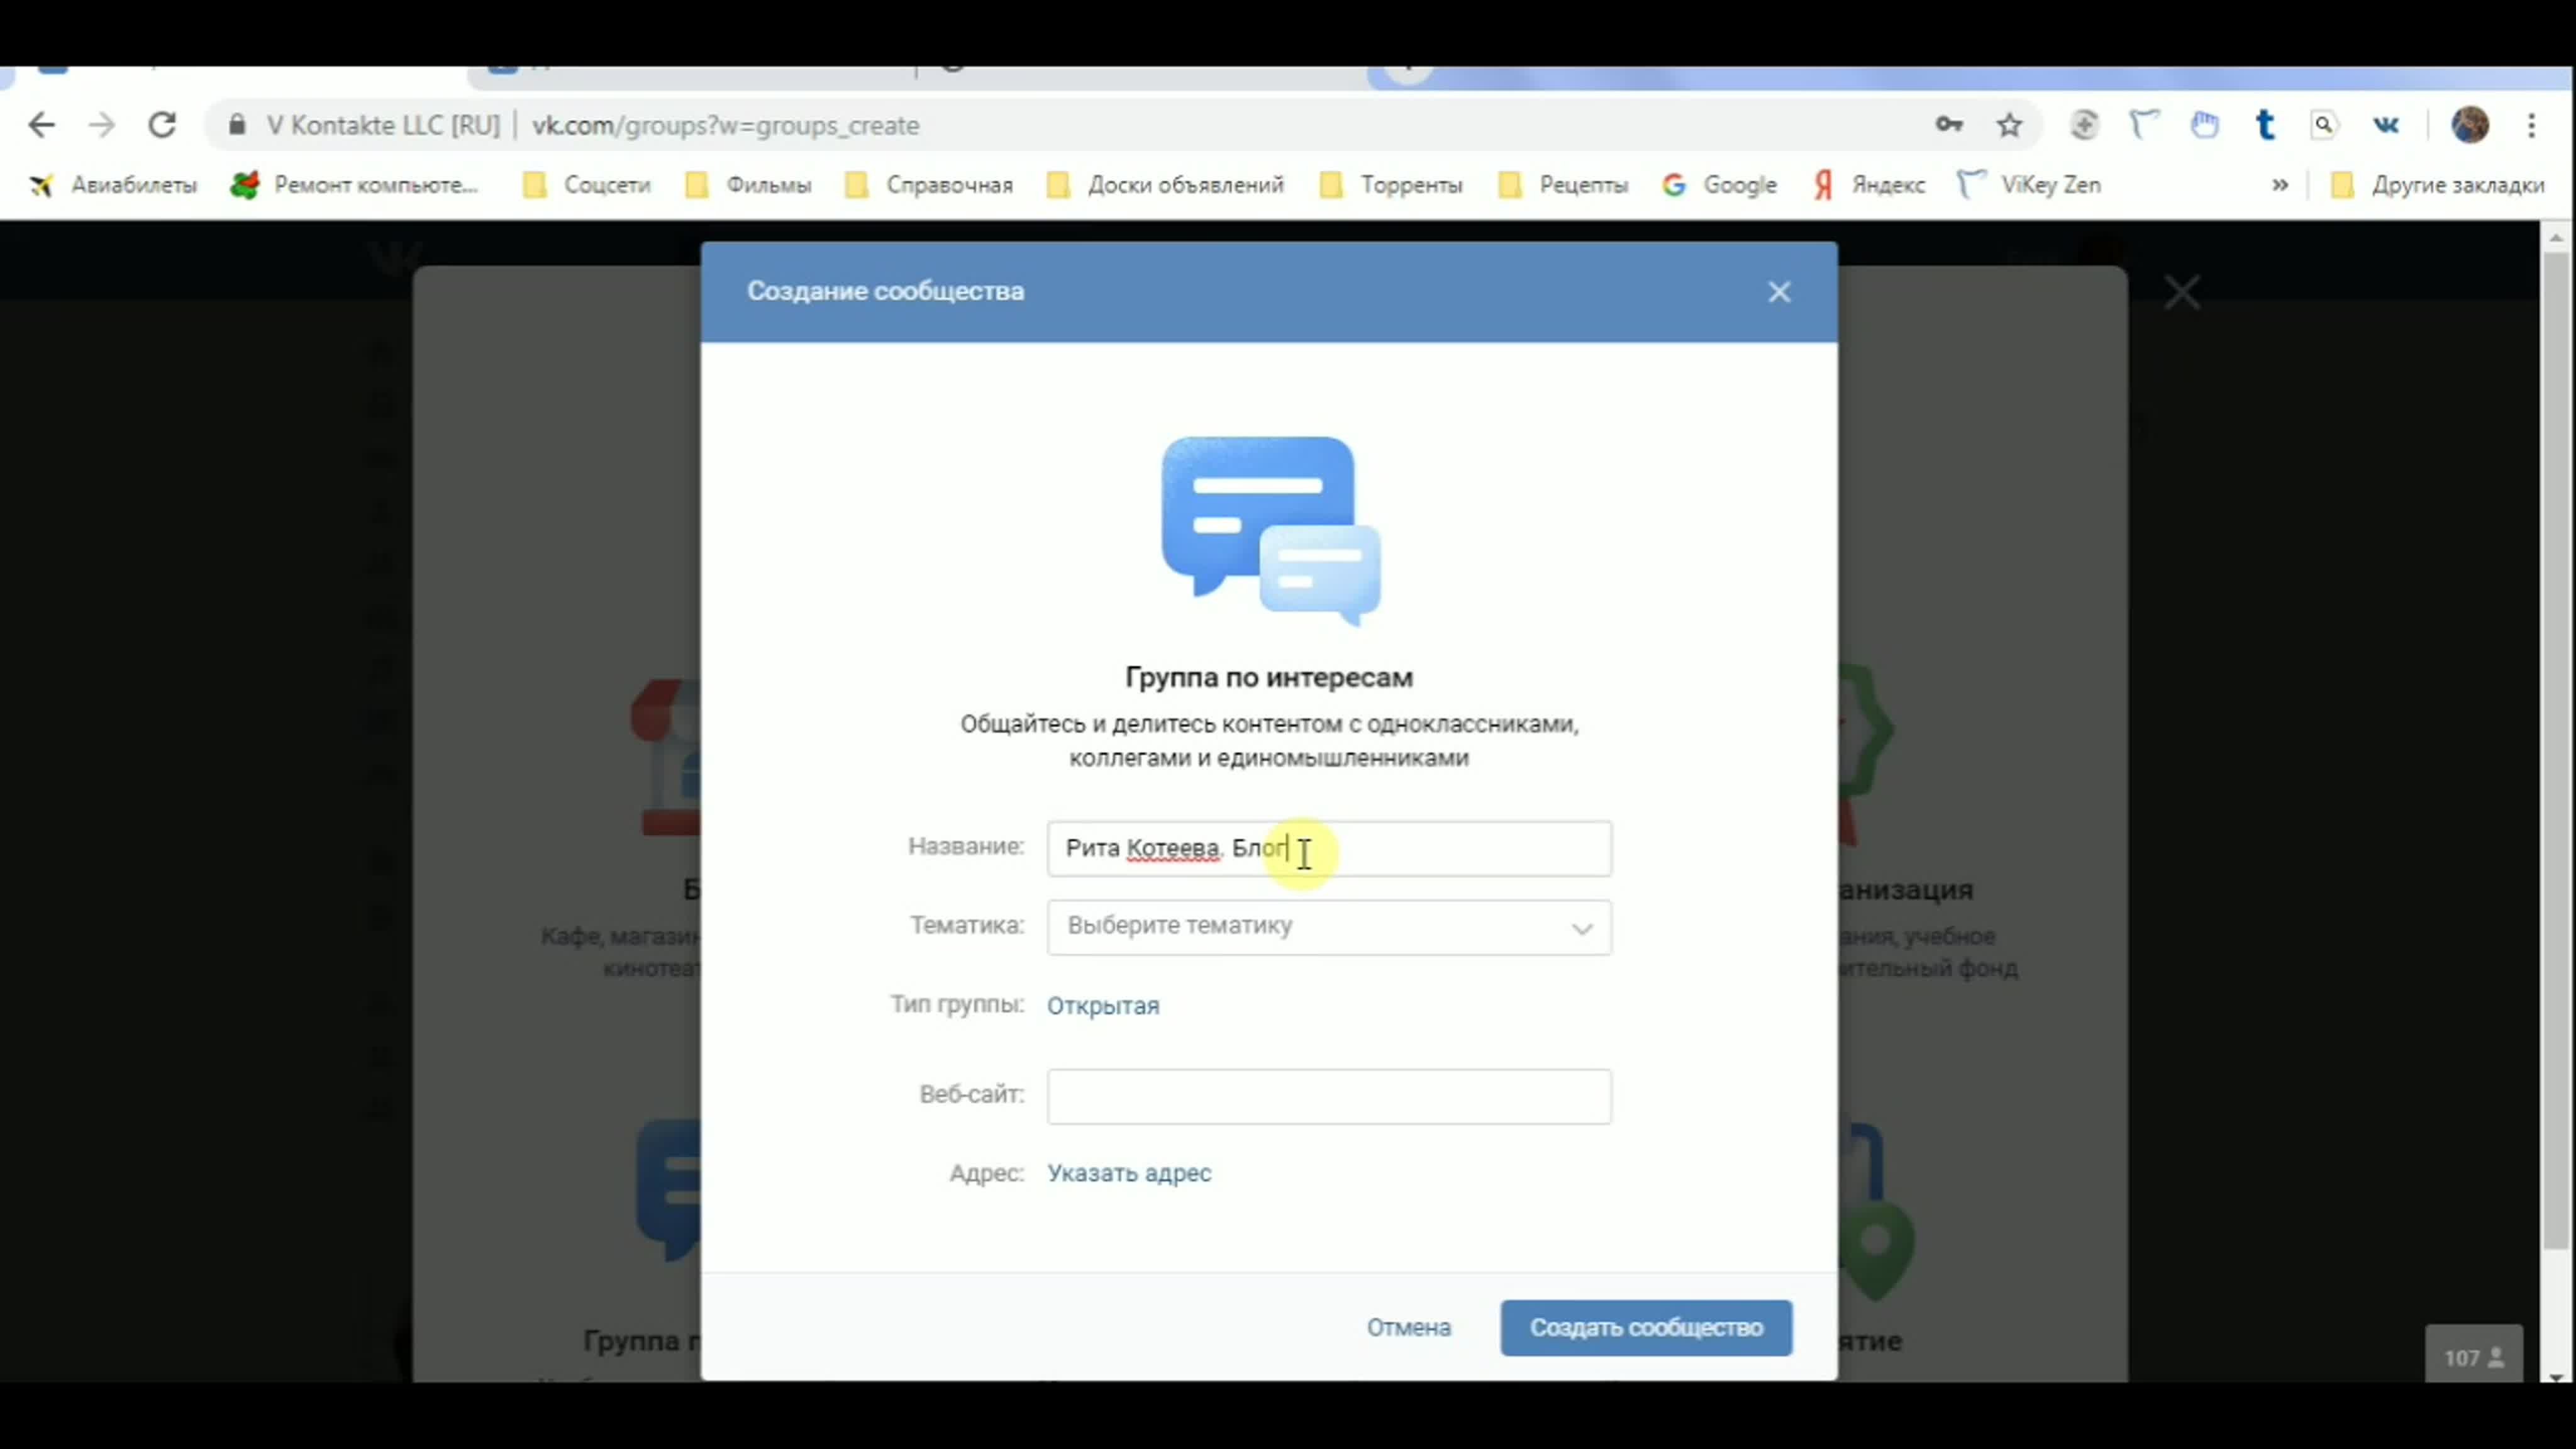Open the saved passwords key icon

(1949, 125)
